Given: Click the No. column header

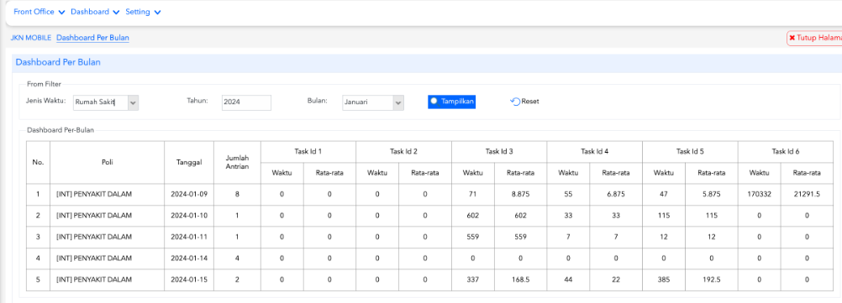Looking at the screenshot, I should tap(38, 163).
